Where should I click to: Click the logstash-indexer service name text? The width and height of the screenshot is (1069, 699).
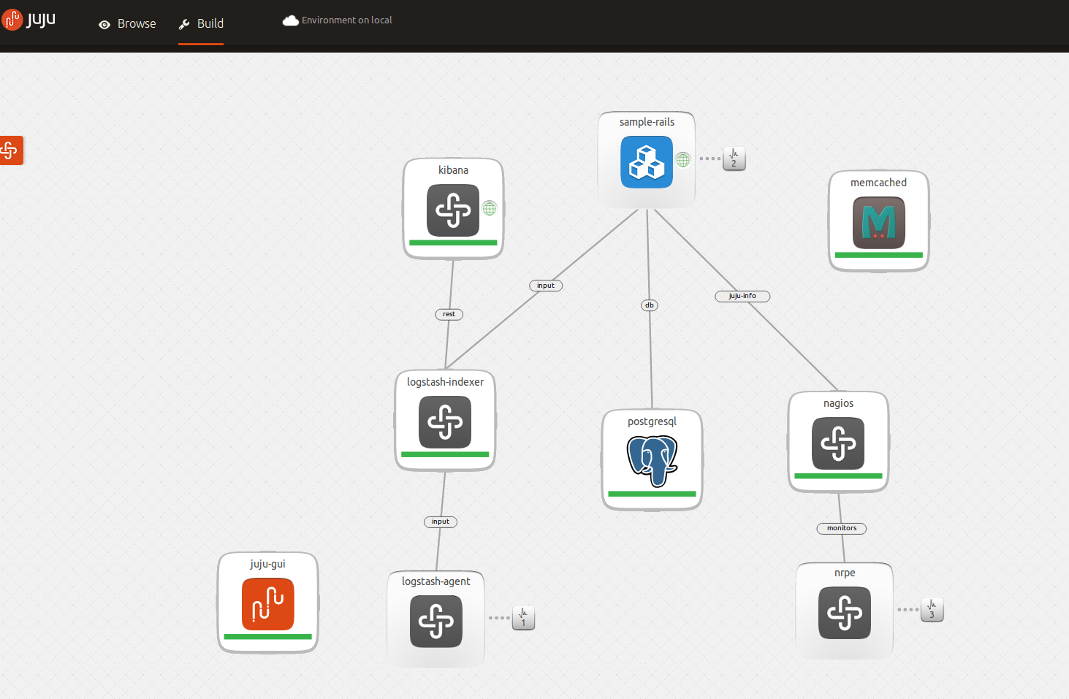445,382
